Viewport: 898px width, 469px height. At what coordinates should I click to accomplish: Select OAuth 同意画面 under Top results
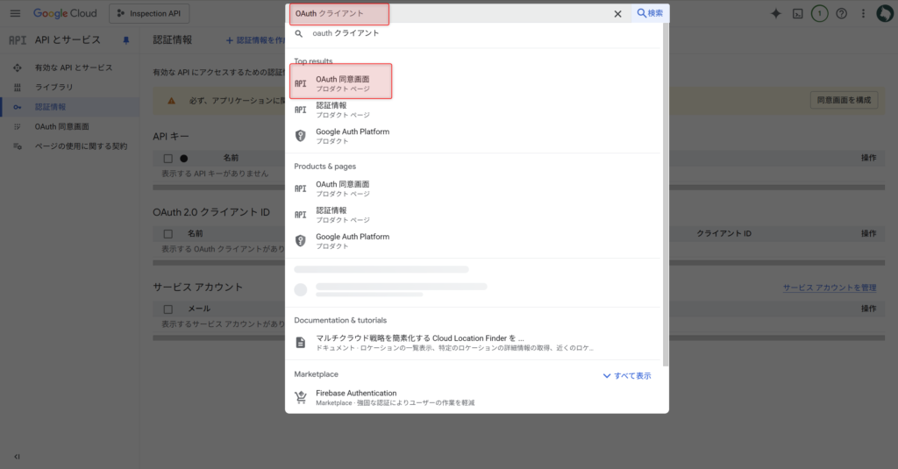pos(341,83)
